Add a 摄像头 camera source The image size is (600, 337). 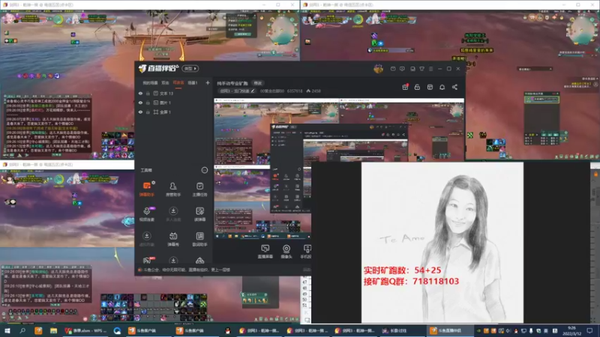[286, 252]
